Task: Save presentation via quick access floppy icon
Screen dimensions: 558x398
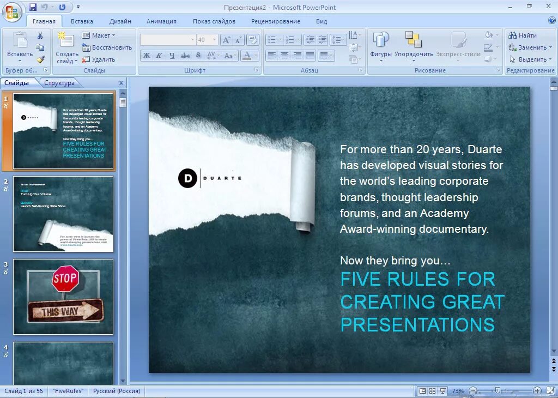Action: point(33,7)
